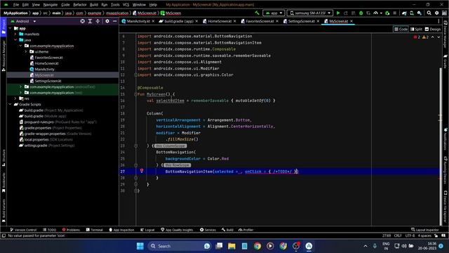449x253 pixels.
Task: Collapse all in Project panel
Action: pos(98,21)
